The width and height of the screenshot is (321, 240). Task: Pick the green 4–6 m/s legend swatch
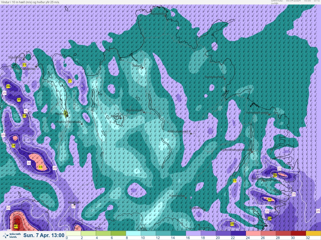[x=103, y=234]
